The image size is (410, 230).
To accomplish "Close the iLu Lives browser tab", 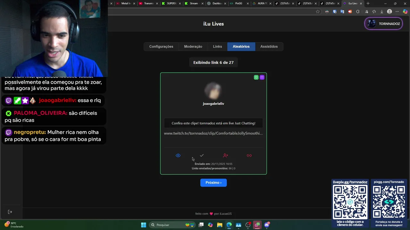I will [x=361, y=4].
